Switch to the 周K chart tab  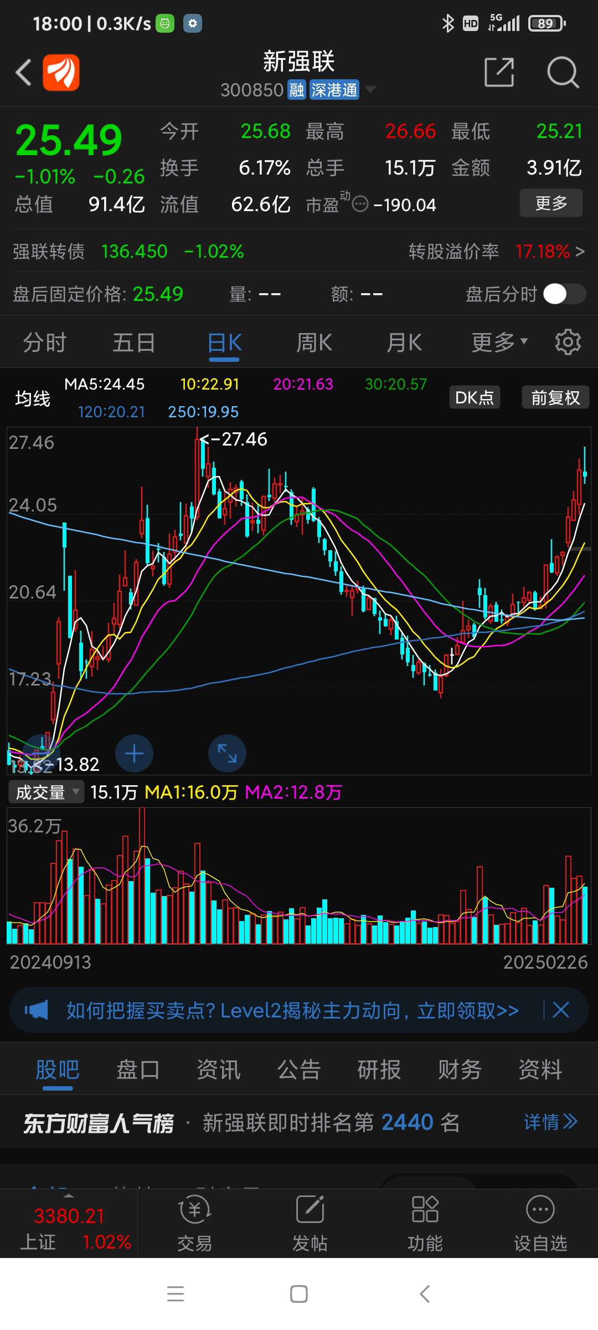pos(314,342)
